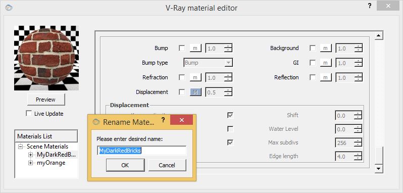This screenshot has width=403, height=193.
Task: Click the GI multiplier spinner arrows
Action: (x=358, y=63)
